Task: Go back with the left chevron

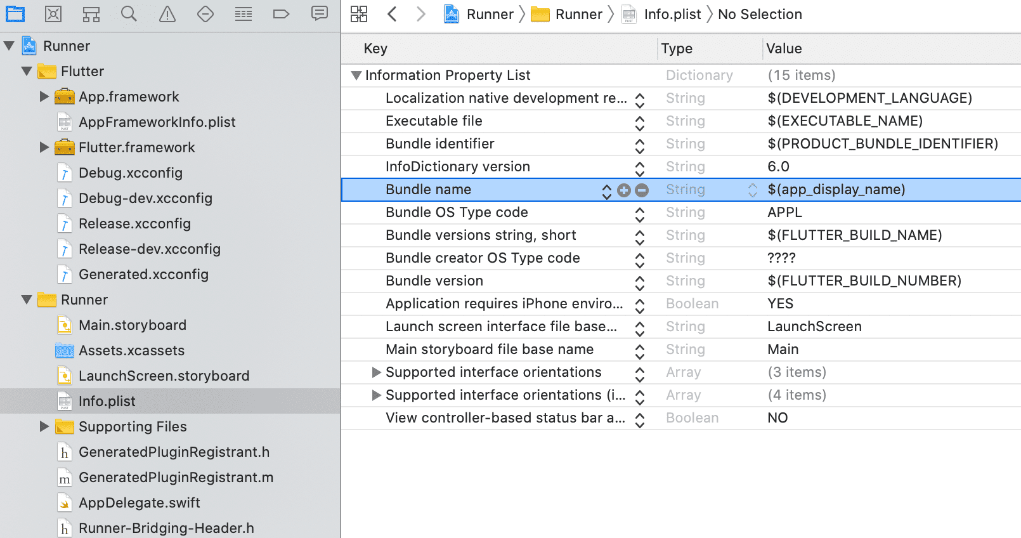Action: 392,14
